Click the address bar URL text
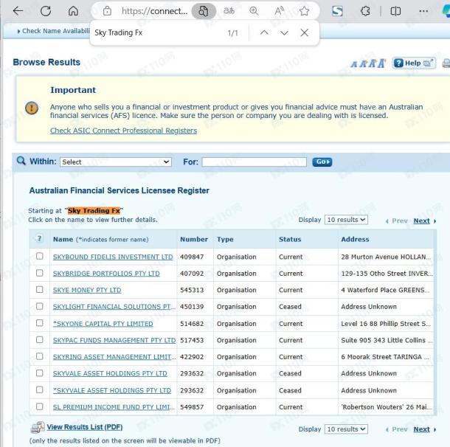450x447 pixels. click(154, 11)
